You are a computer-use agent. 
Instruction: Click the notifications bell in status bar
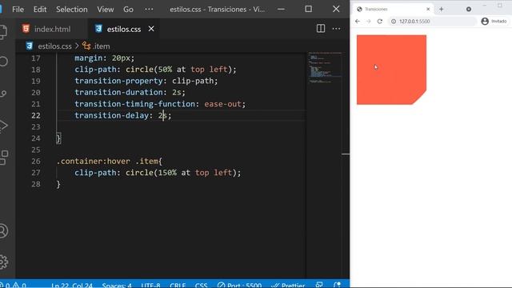pyautogui.click(x=338, y=285)
